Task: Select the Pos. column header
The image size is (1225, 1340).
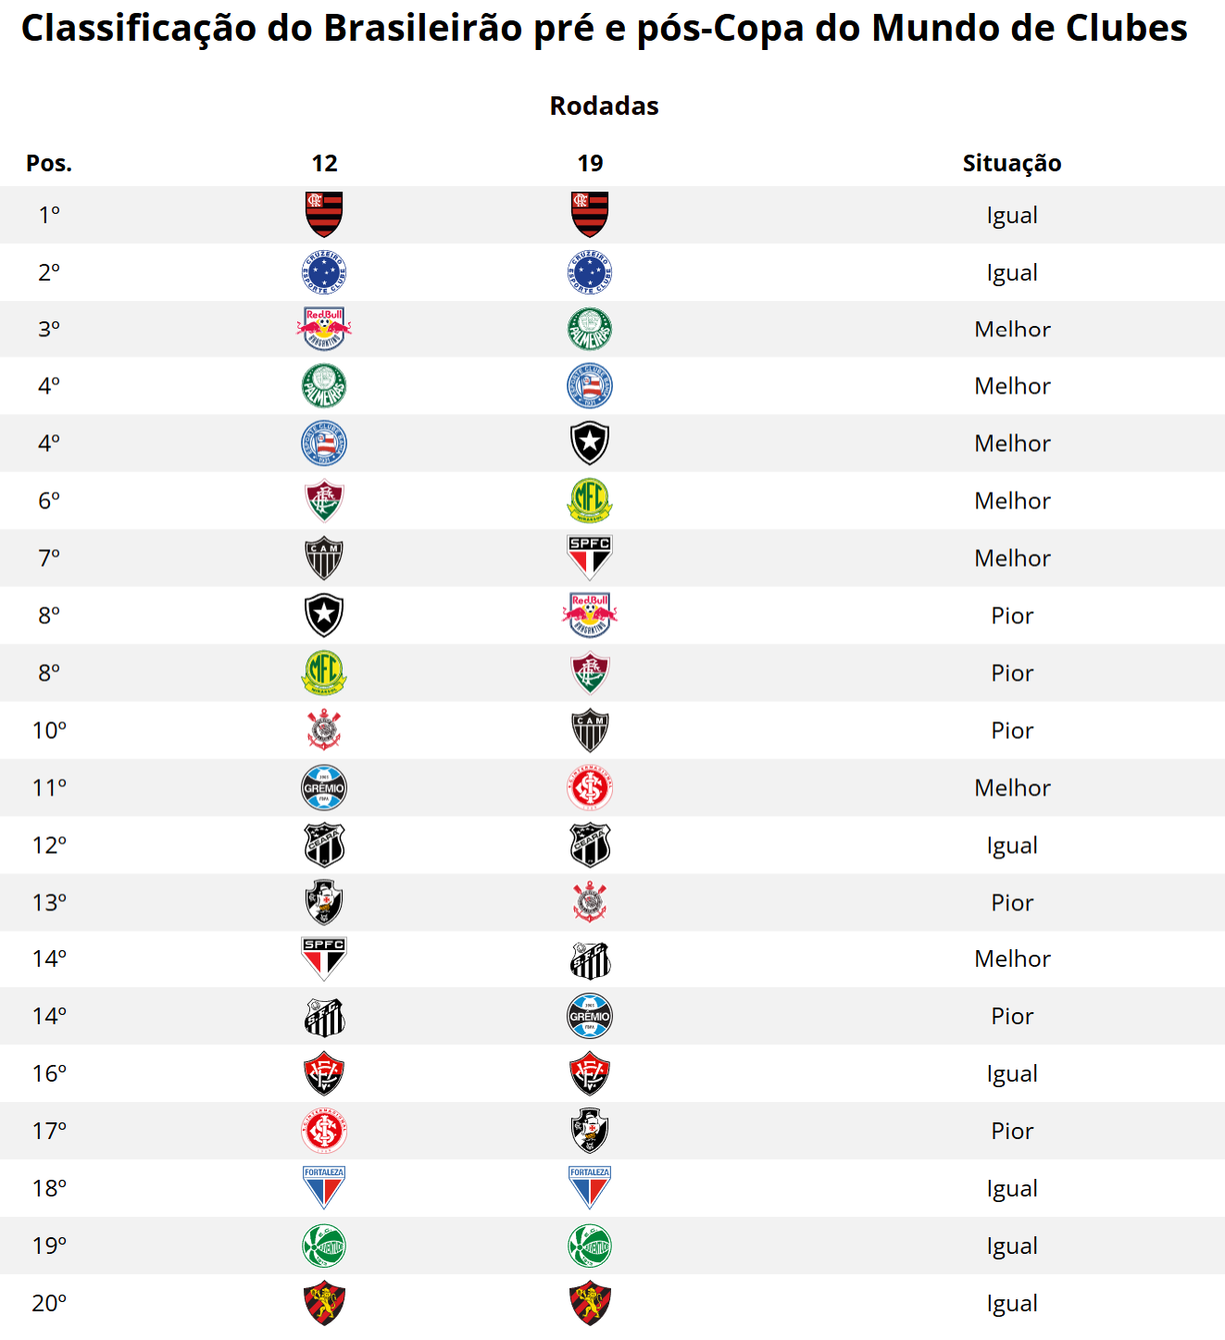Action: [x=49, y=164]
